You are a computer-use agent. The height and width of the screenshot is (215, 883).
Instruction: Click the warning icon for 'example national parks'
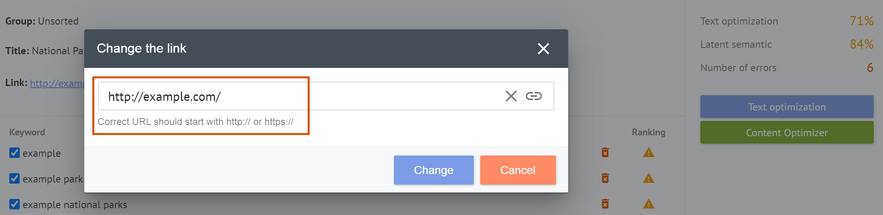click(648, 204)
